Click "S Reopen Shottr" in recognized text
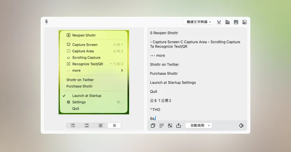291x152 pixels. point(164,33)
